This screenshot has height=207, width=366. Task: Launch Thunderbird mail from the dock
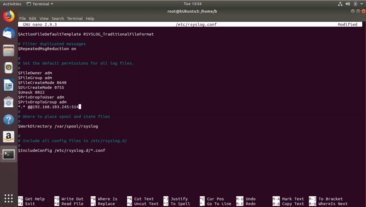(9, 33)
